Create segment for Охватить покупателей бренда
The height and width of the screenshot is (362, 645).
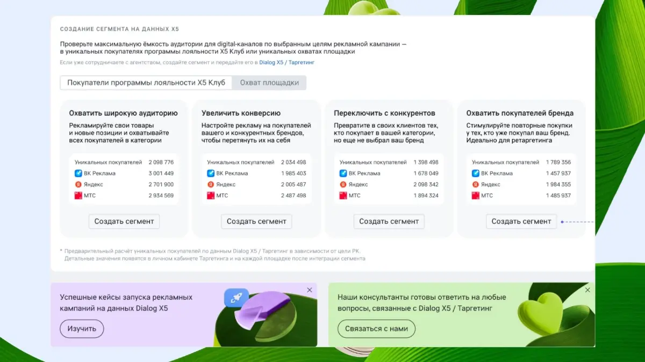tap(521, 221)
